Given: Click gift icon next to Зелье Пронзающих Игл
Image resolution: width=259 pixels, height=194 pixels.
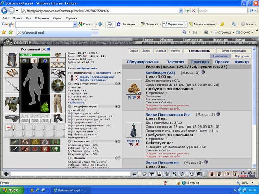Looking at the screenshot, I should pyautogui.click(x=218, y=114).
